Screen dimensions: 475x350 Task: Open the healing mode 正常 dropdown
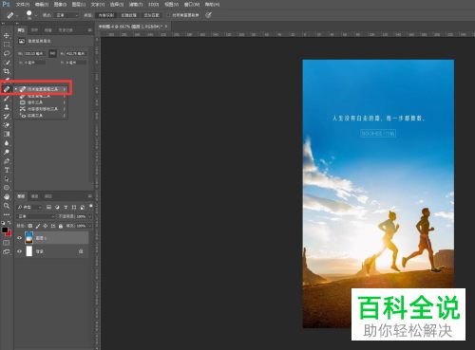click(x=66, y=15)
